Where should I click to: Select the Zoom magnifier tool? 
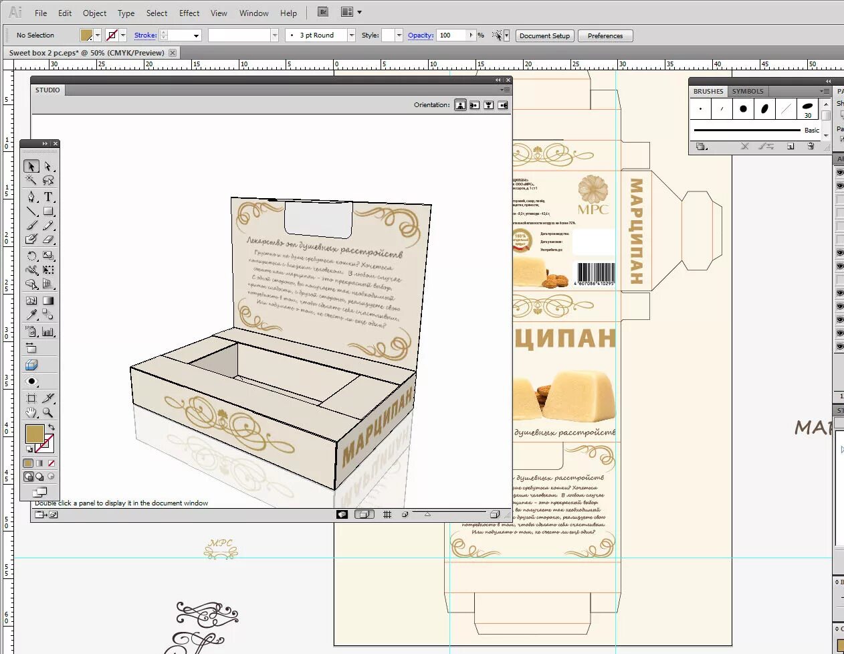48,412
